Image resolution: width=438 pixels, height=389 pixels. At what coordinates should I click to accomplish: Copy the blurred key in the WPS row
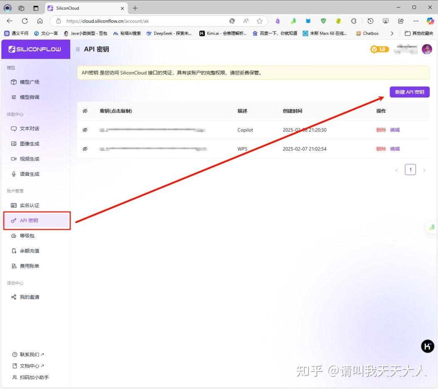click(152, 149)
